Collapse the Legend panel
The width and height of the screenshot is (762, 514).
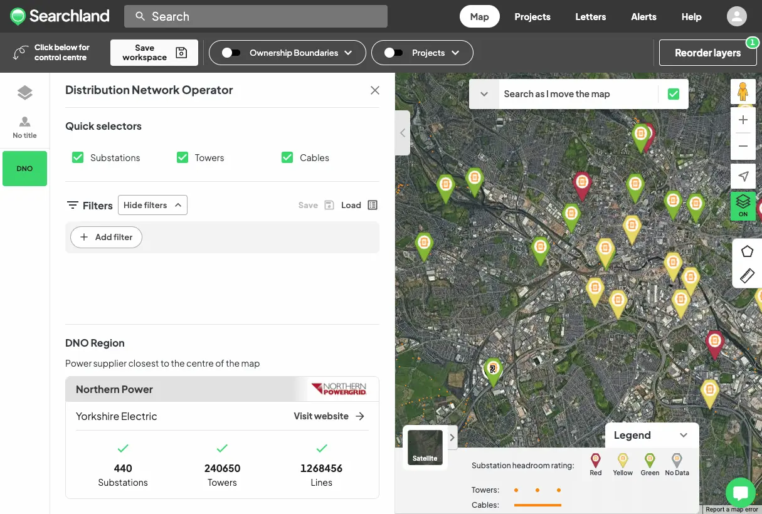click(684, 435)
